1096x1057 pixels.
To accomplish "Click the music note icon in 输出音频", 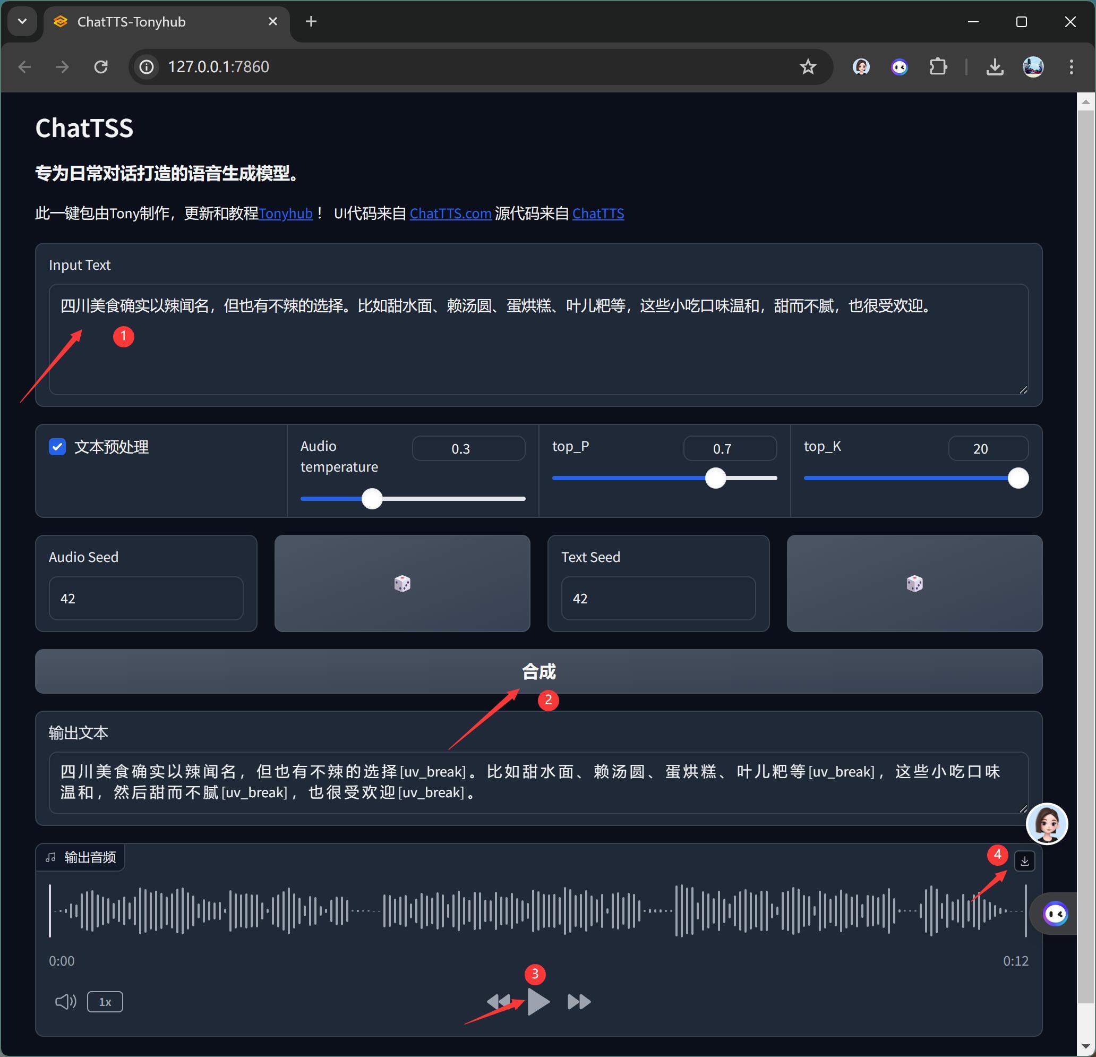I will 50,857.
